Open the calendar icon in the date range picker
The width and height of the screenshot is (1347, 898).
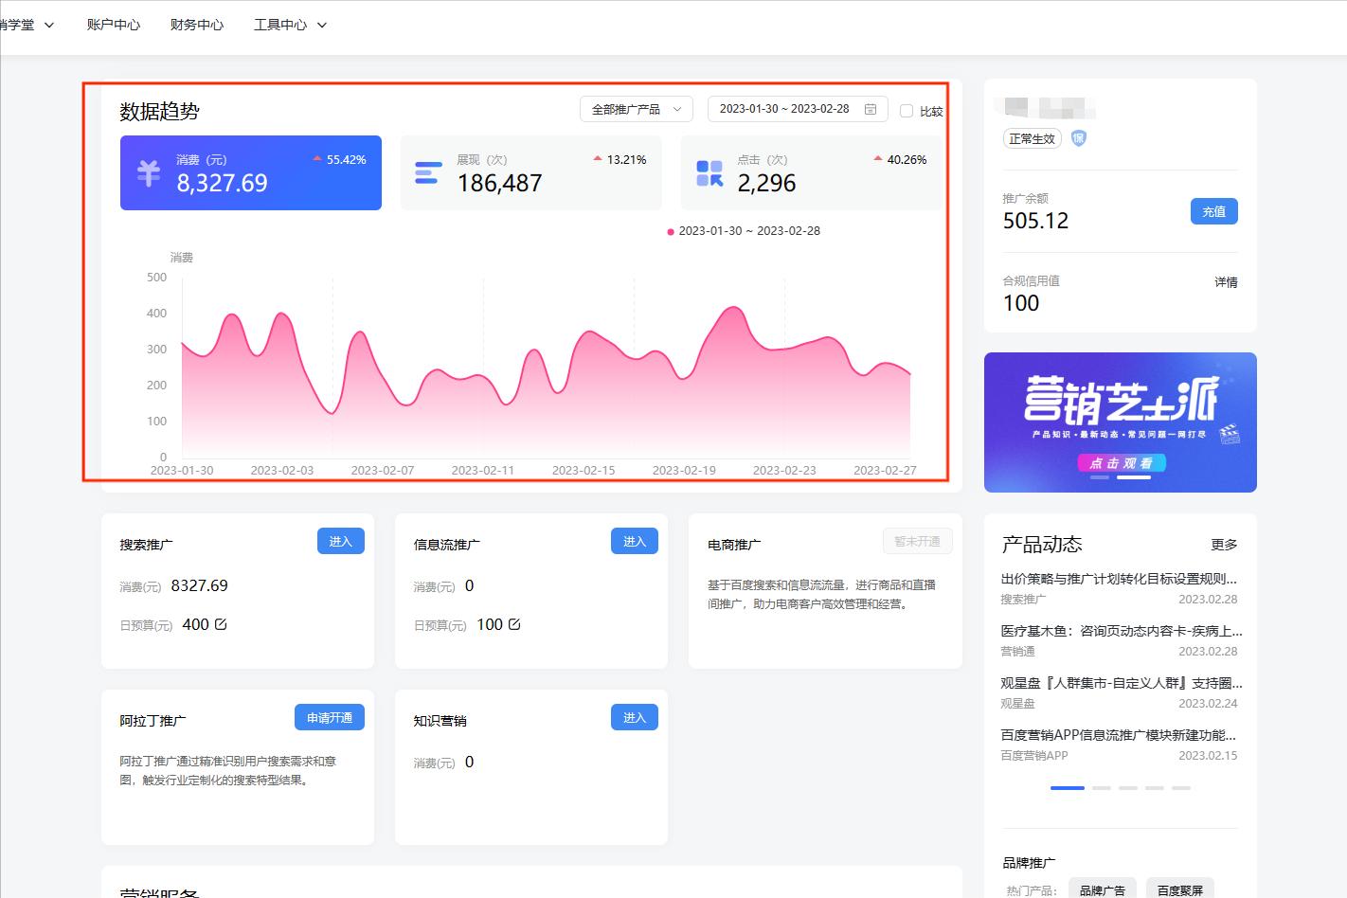871,109
